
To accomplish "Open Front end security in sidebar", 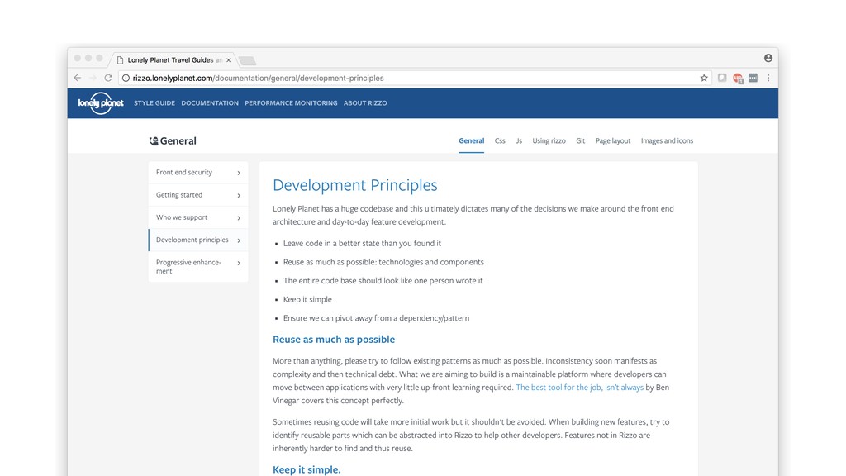I will coord(198,172).
